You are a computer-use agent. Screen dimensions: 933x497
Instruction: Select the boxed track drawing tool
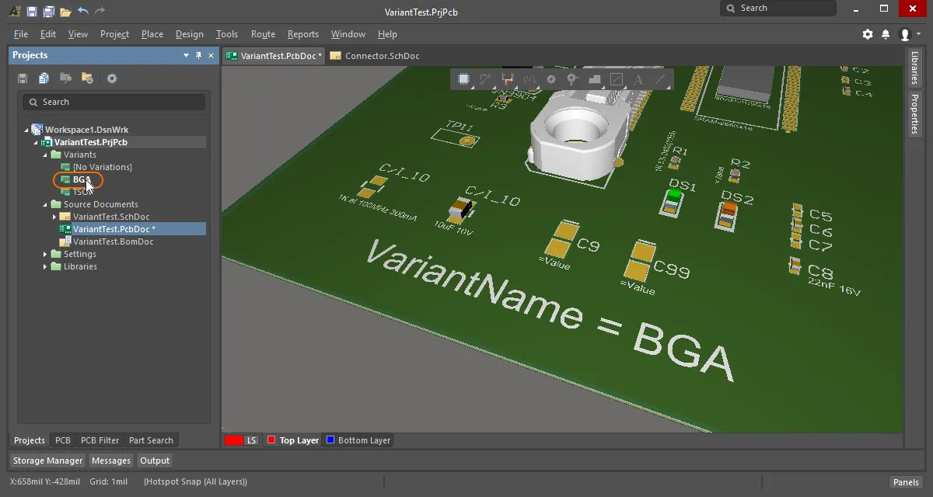coord(617,79)
